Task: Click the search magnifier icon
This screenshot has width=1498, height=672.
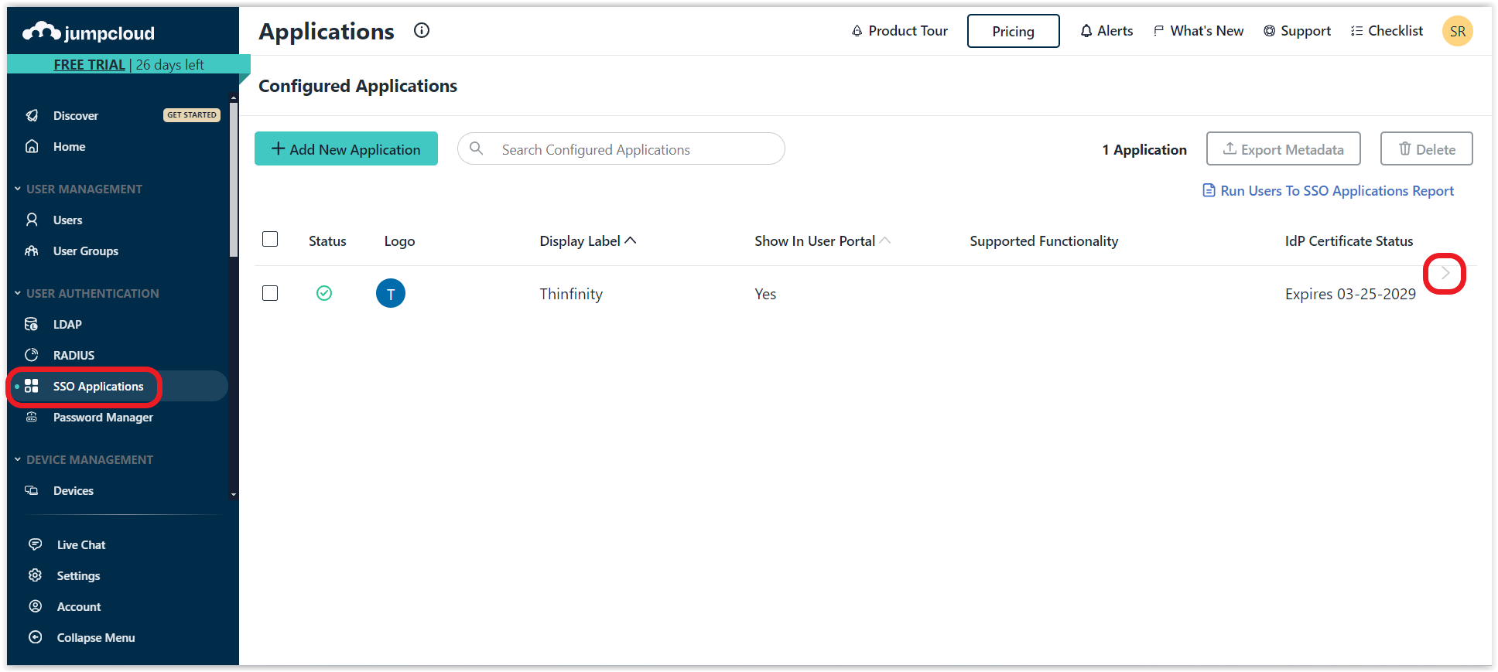Action: (477, 148)
